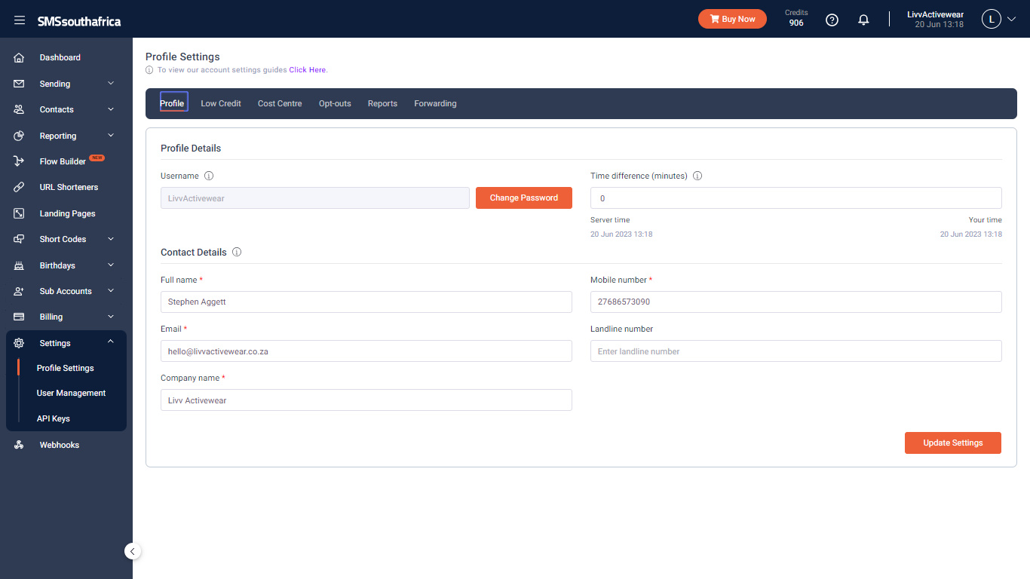Screen dimensions: 1030x579
Task: Click the Update Settings button
Action: pos(953,443)
